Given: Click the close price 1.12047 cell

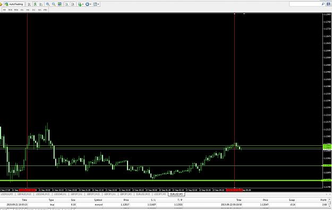Looking at the screenshot, I should [x=264, y=205].
